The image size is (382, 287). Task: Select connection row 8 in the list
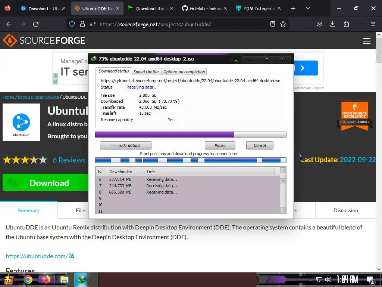click(188, 192)
